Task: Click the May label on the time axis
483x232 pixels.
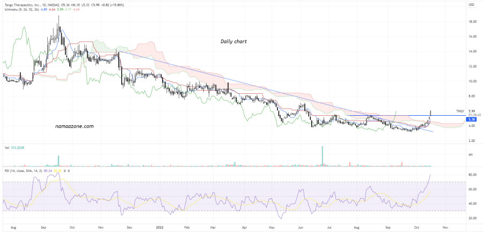Action: [x=273, y=229]
